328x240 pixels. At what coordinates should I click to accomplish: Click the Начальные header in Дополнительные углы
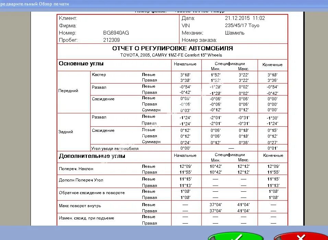tap(185, 155)
